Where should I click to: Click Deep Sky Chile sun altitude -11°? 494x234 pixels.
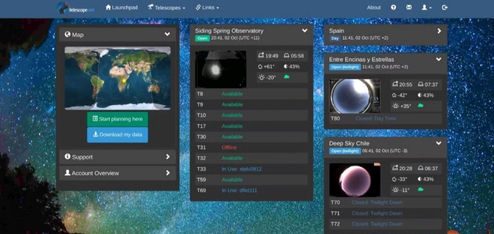pos(401,190)
